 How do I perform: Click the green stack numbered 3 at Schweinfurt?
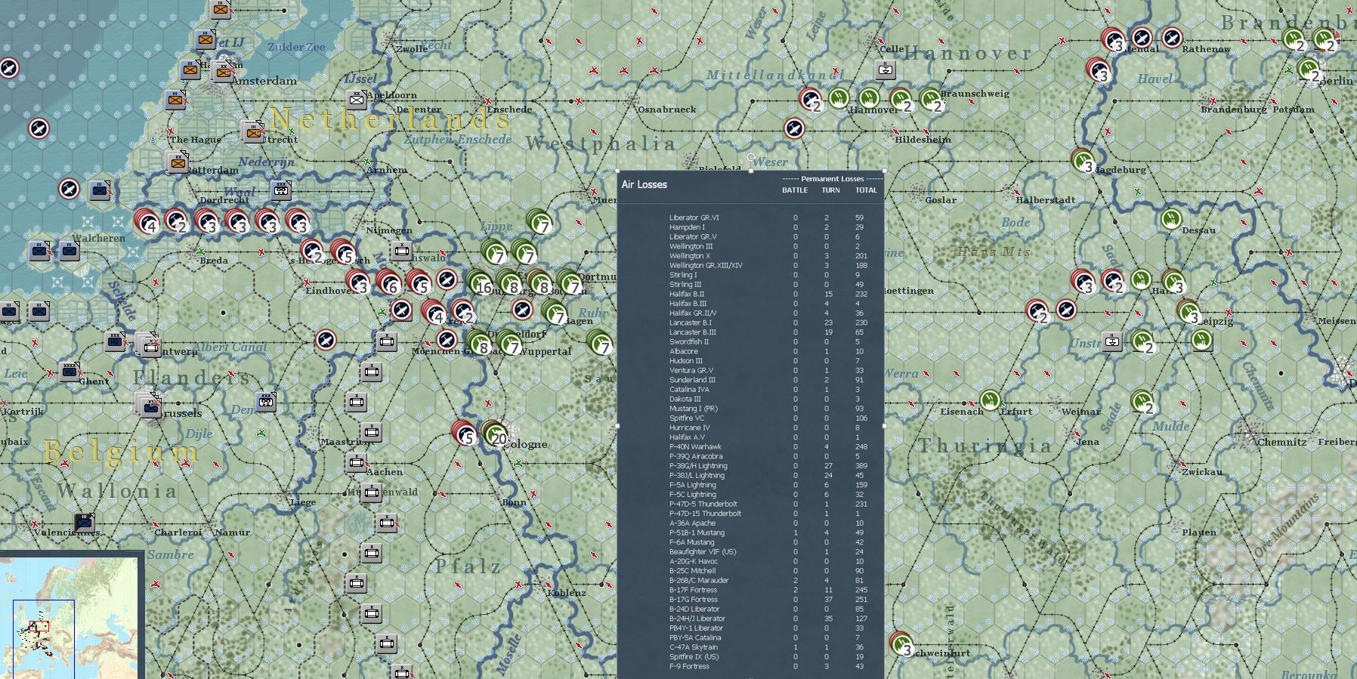pos(901,644)
